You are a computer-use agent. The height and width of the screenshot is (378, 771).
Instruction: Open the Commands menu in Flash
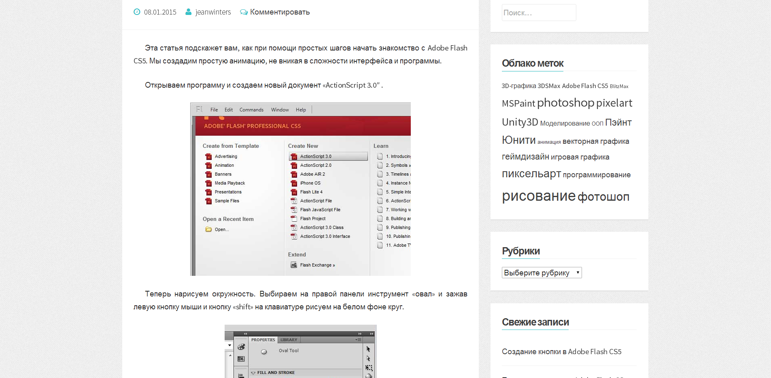[x=251, y=110]
